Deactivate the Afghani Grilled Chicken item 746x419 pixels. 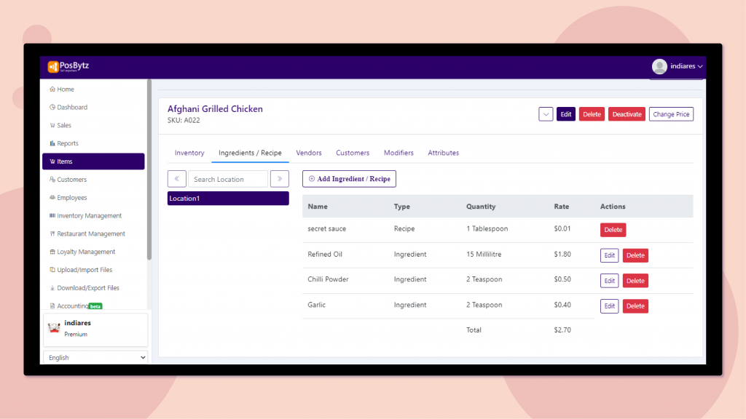(x=627, y=113)
